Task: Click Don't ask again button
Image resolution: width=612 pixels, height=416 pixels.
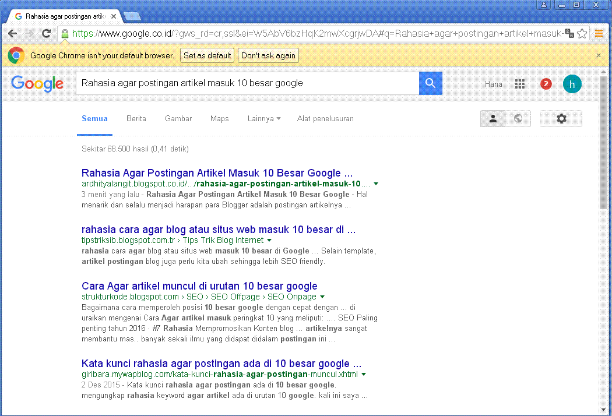Action: pos(268,55)
